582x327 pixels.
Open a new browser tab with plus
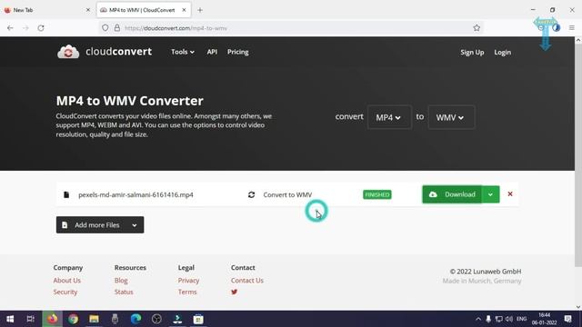(x=200, y=10)
